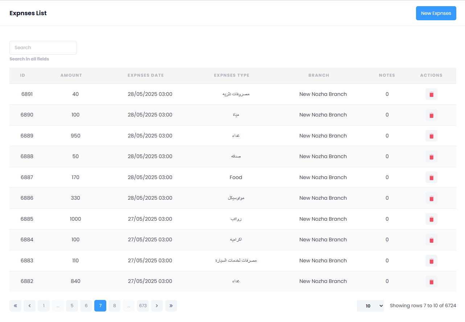The height and width of the screenshot is (322, 465).
Task: Click the date cell in row 6885
Action: pos(150,219)
